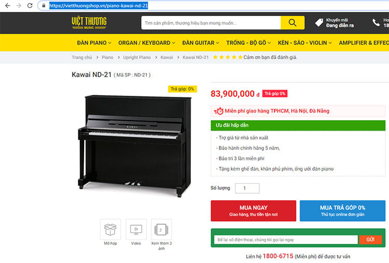Expand the ORGAN / KEYBOARD menu
The height and width of the screenshot is (263, 389).
point(147,43)
